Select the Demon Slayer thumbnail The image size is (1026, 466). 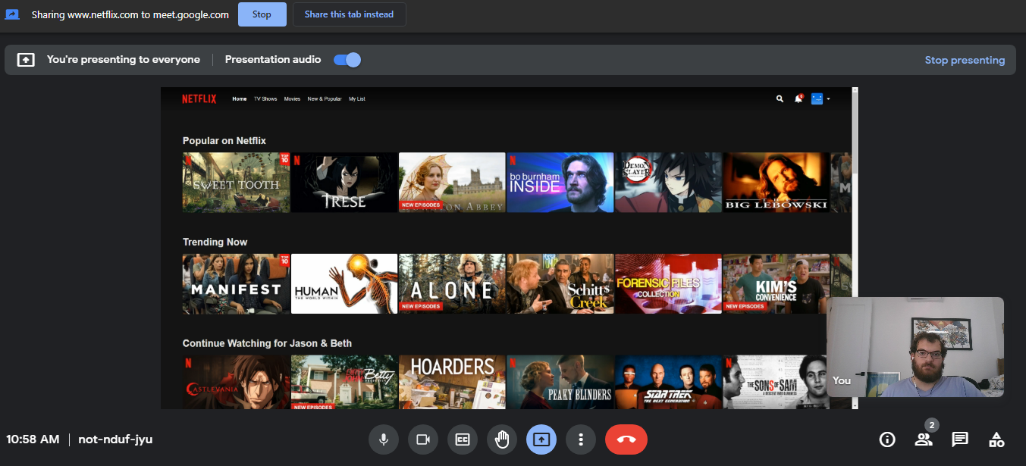(x=668, y=183)
